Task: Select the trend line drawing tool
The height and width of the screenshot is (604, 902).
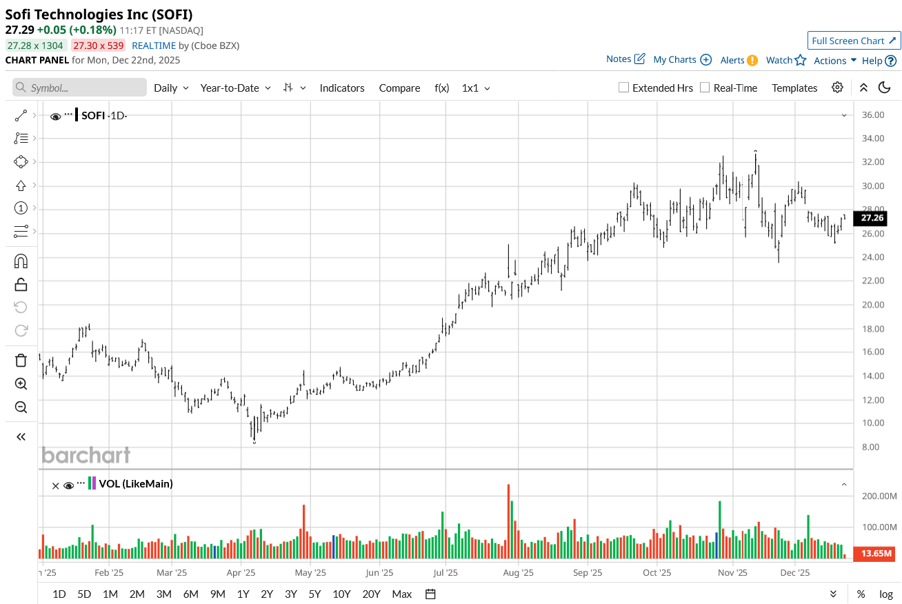Action: [21, 115]
